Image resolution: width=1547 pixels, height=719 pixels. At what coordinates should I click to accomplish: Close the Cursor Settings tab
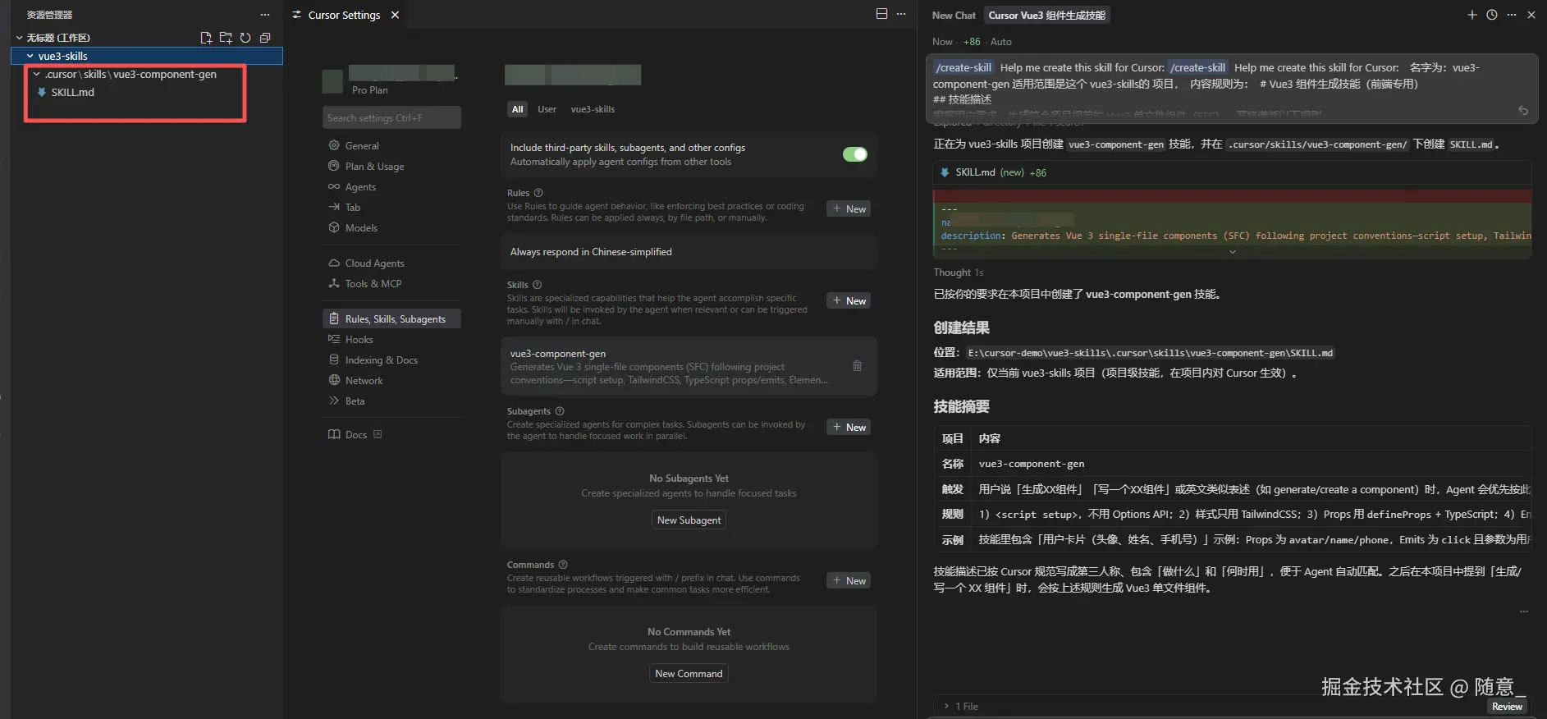tap(395, 15)
